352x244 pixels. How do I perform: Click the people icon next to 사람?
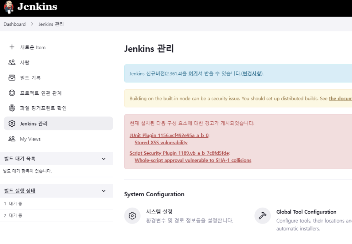click(12, 62)
